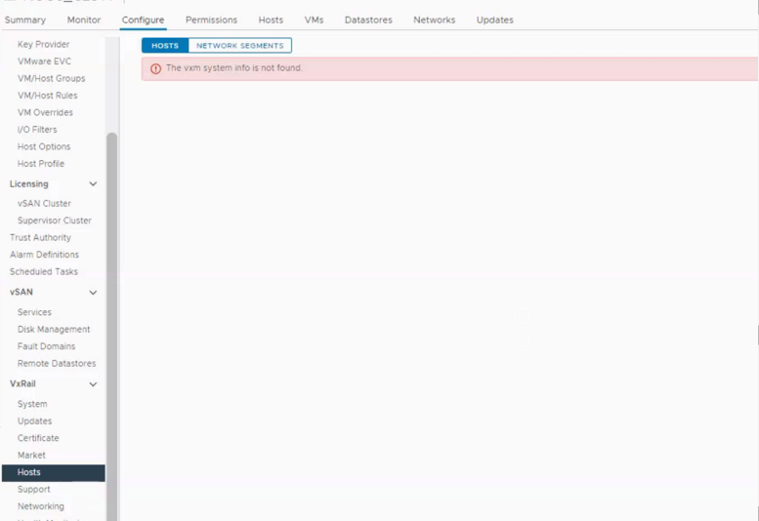Collapse the vSAN section chevron
Image resolution: width=759 pixels, height=521 pixels.
click(x=93, y=293)
